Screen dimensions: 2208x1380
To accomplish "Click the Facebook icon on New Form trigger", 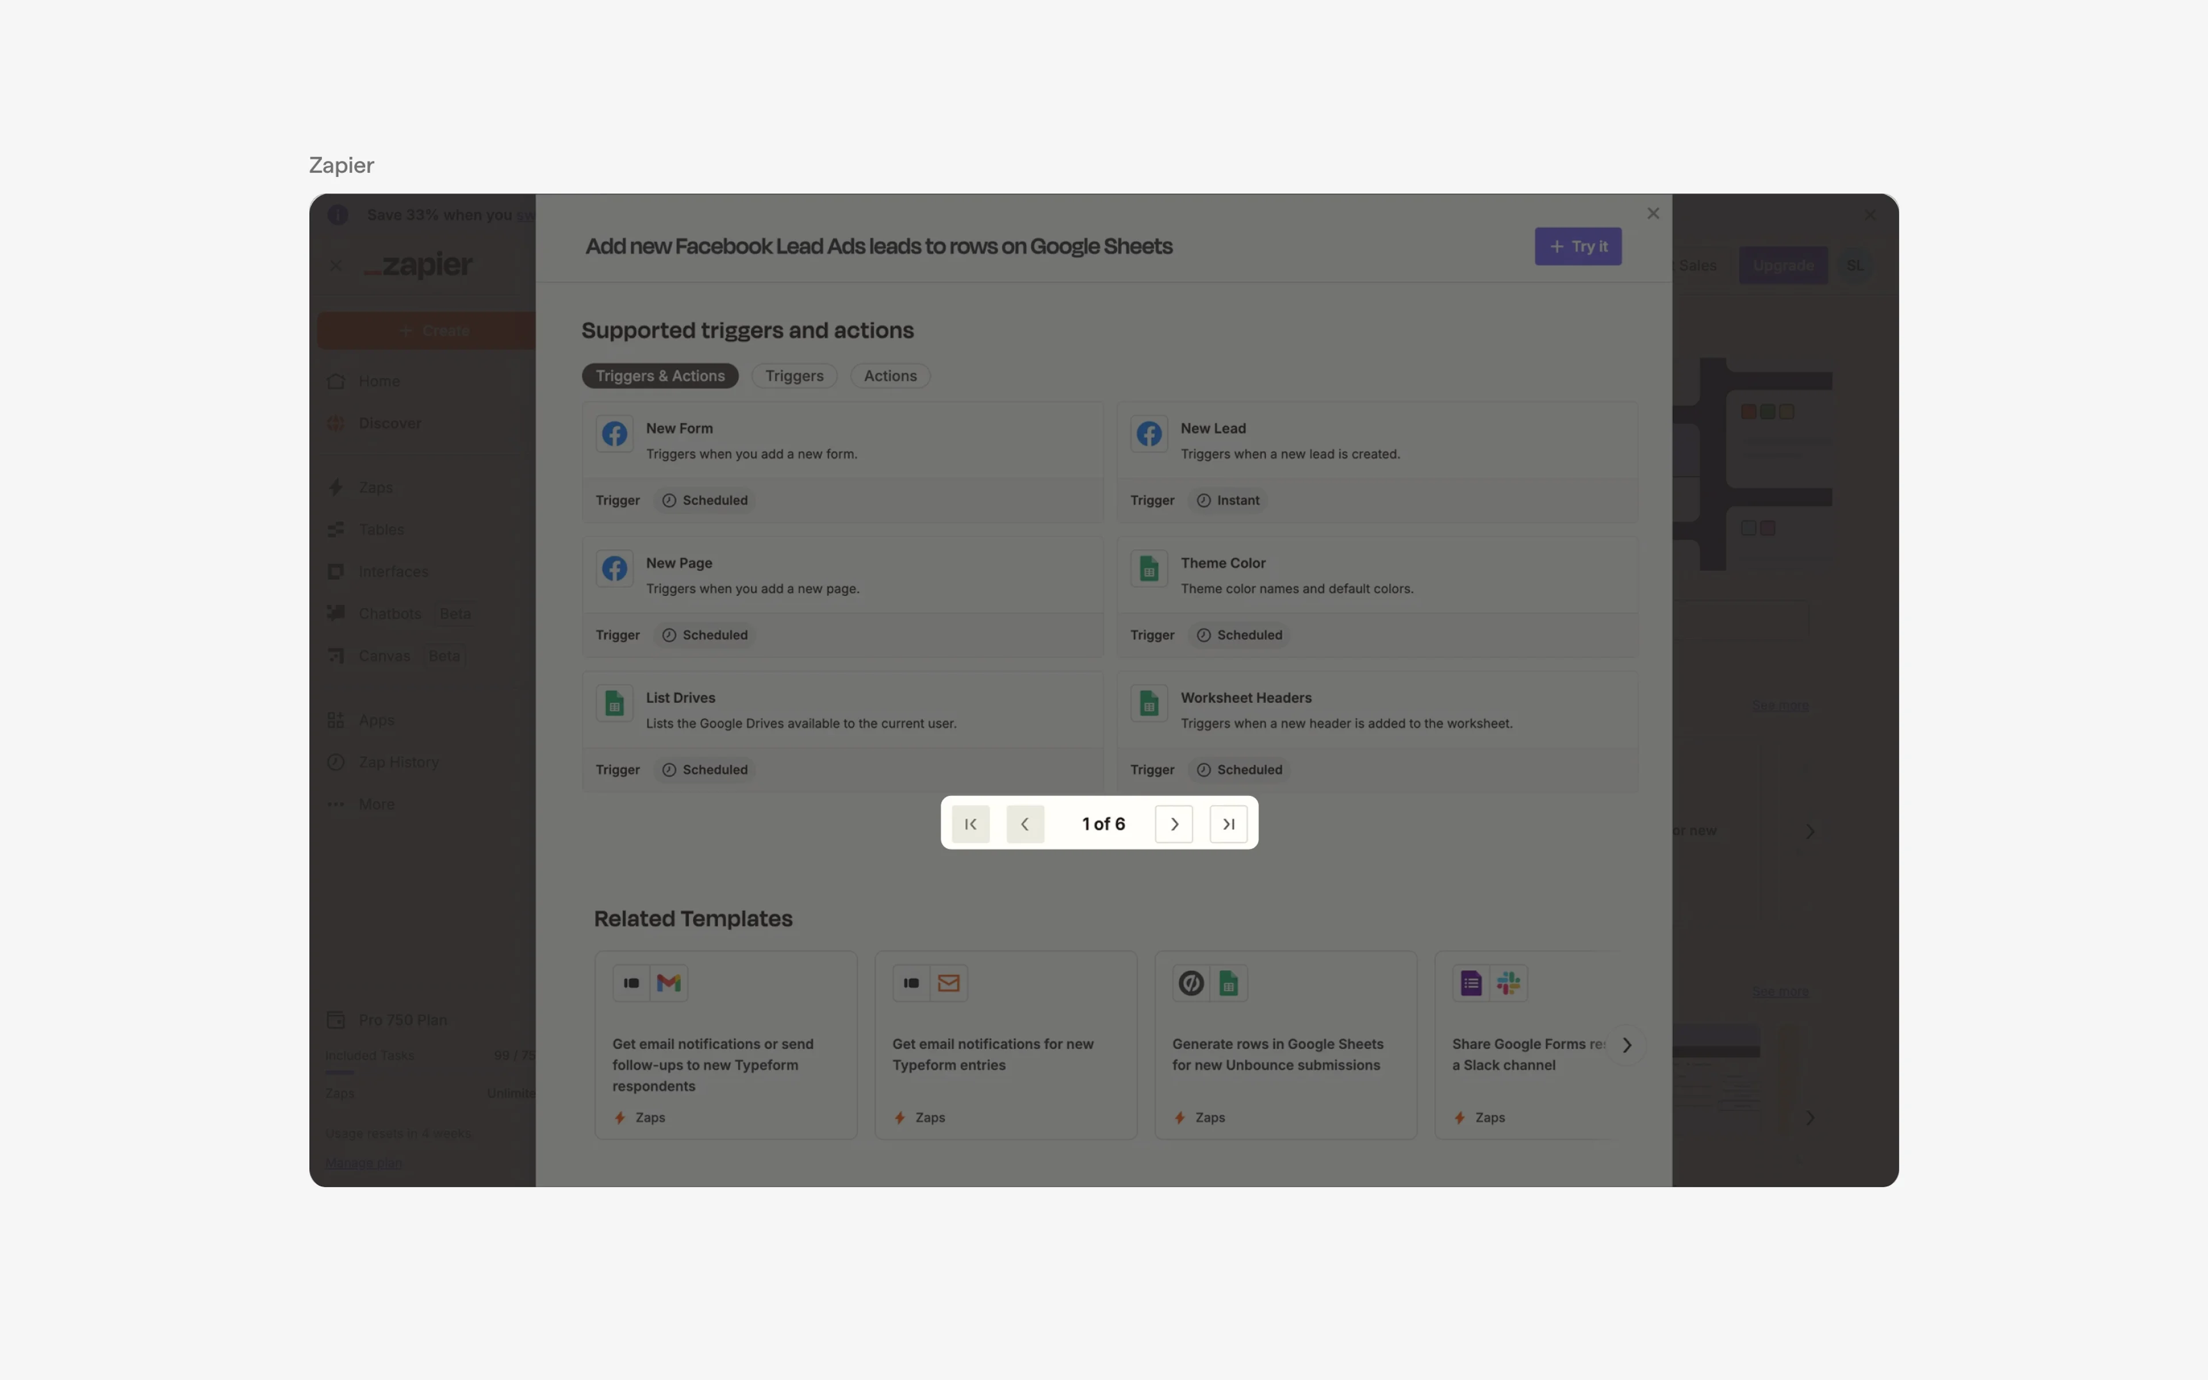I will pos(614,435).
